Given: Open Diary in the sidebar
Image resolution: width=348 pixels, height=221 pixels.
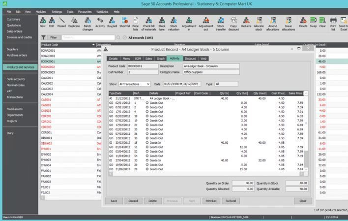Looking at the screenshot, I should [x=10, y=133].
